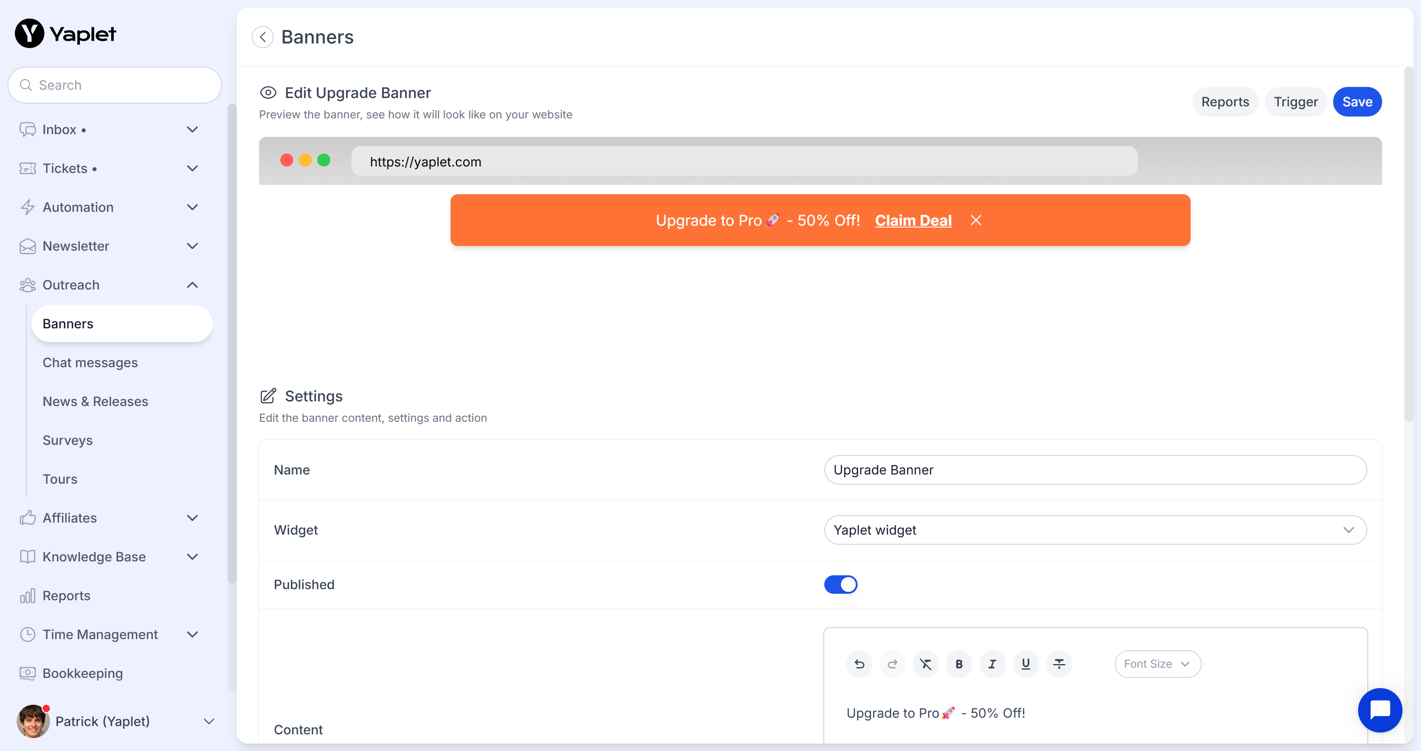Expand the Automation sidebar section
1421x751 pixels.
192,207
